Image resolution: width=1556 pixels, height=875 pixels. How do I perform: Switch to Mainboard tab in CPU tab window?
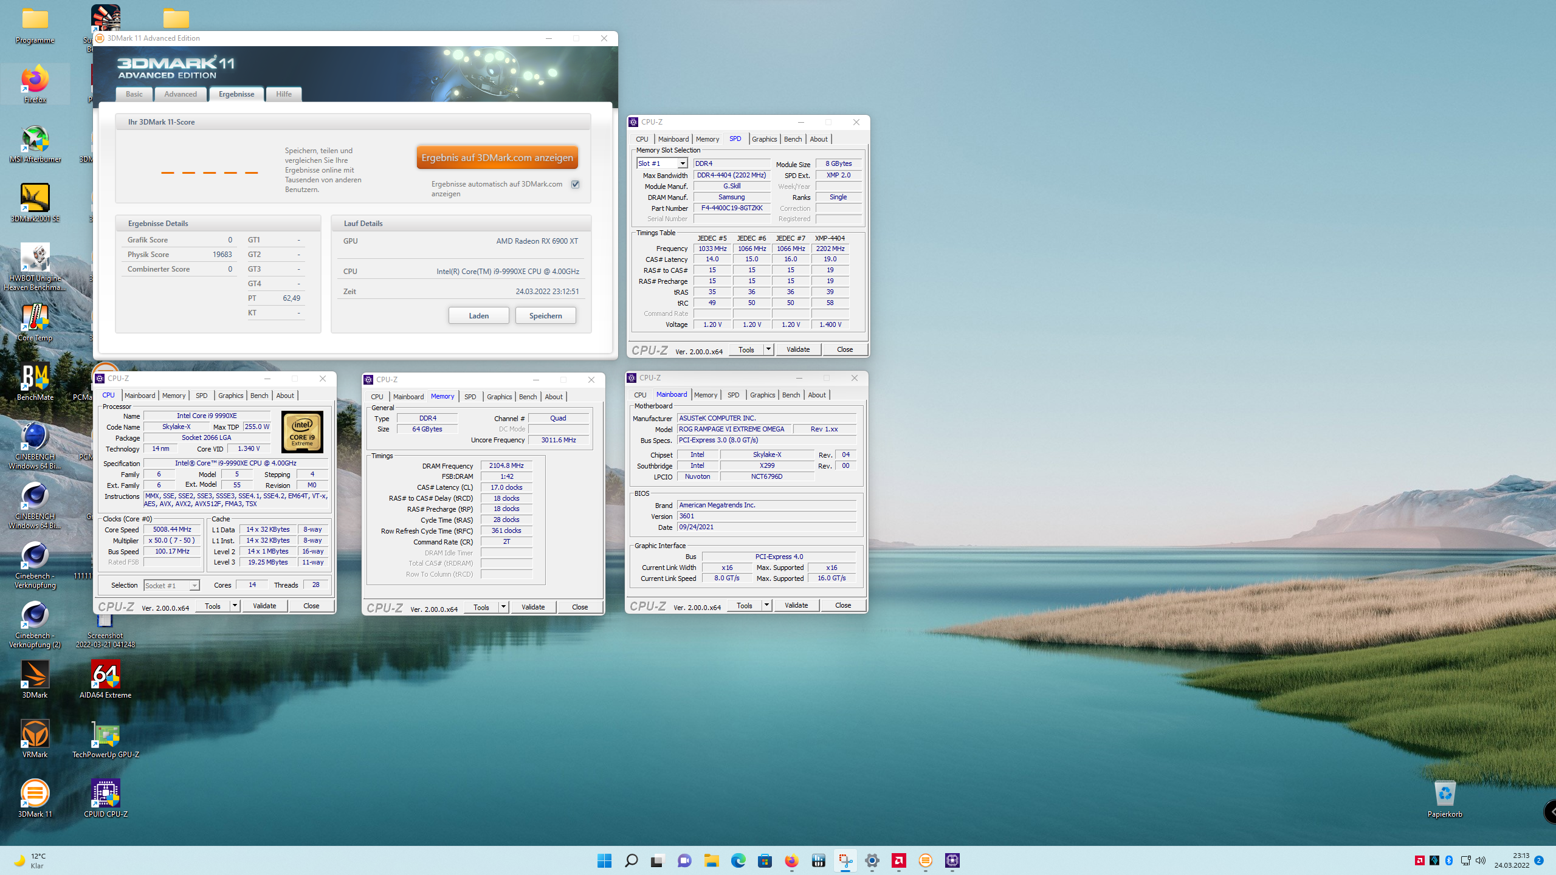pos(140,396)
